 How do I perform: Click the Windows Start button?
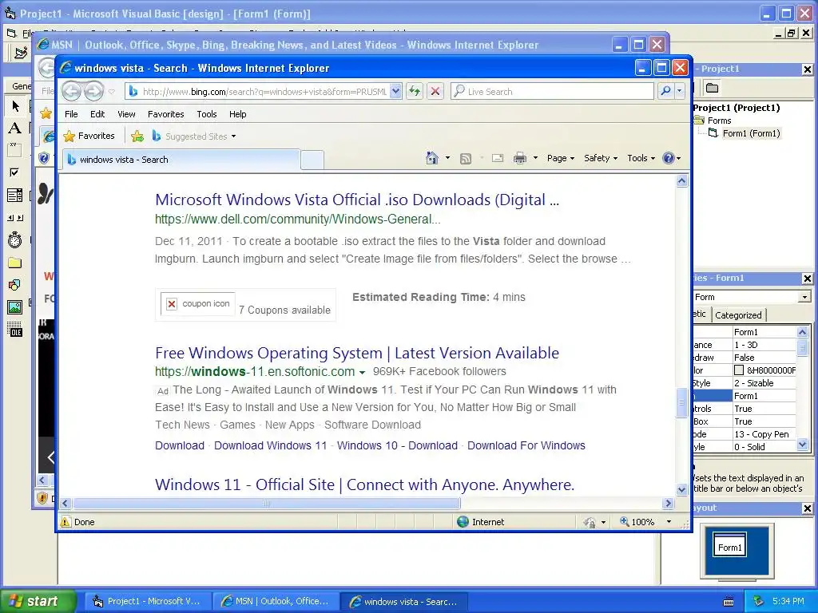(38, 601)
